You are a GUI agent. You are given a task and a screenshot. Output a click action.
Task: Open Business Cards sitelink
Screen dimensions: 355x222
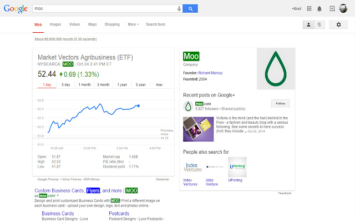coord(58,213)
